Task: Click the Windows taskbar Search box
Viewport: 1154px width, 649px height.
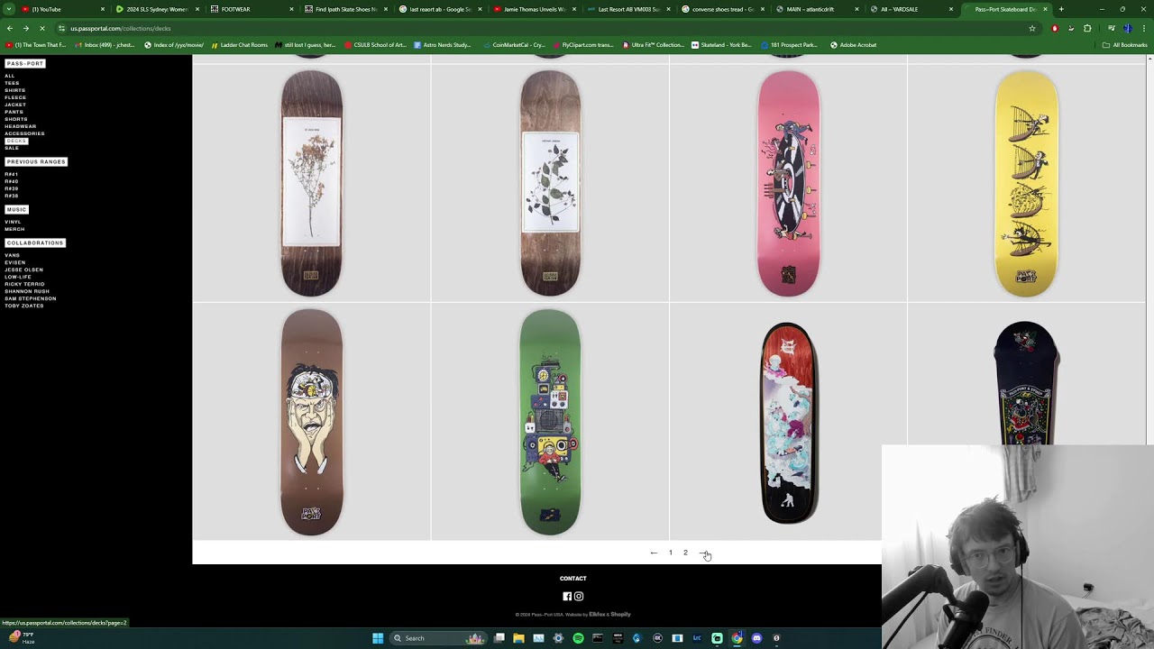Action: [x=439, y=638]
